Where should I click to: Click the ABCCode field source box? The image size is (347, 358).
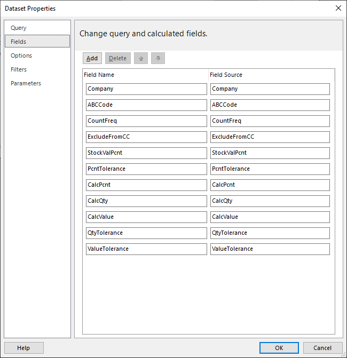270,105
